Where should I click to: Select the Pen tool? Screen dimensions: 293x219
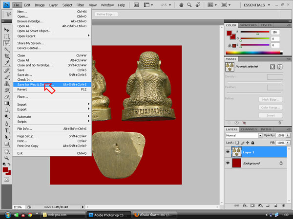pyautogui.click(x=7, y=124)
